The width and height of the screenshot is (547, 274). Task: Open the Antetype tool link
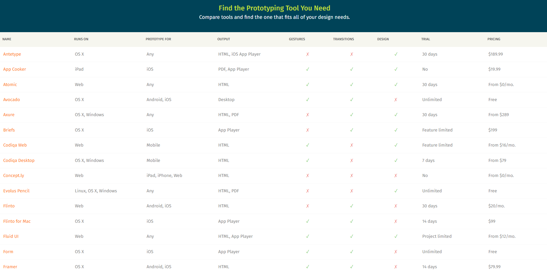pos(12,54)
